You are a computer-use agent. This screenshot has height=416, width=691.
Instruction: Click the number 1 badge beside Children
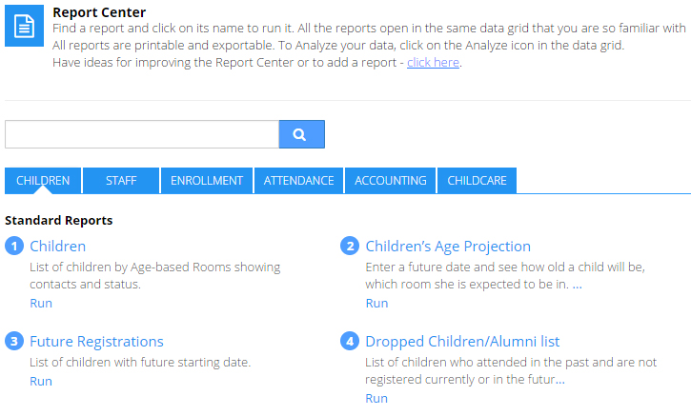coord(14,247)
